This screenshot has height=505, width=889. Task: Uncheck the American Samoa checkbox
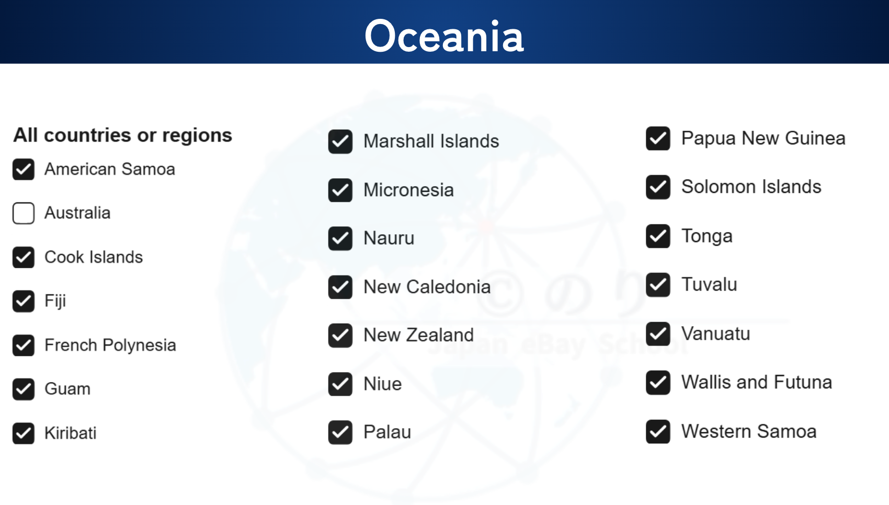click(x=24, y=169)
